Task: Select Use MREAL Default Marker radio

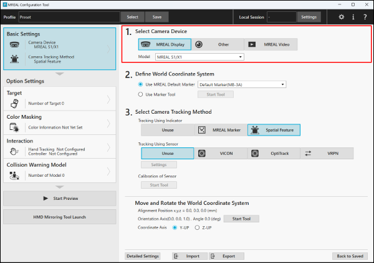Action: point(140,84)
